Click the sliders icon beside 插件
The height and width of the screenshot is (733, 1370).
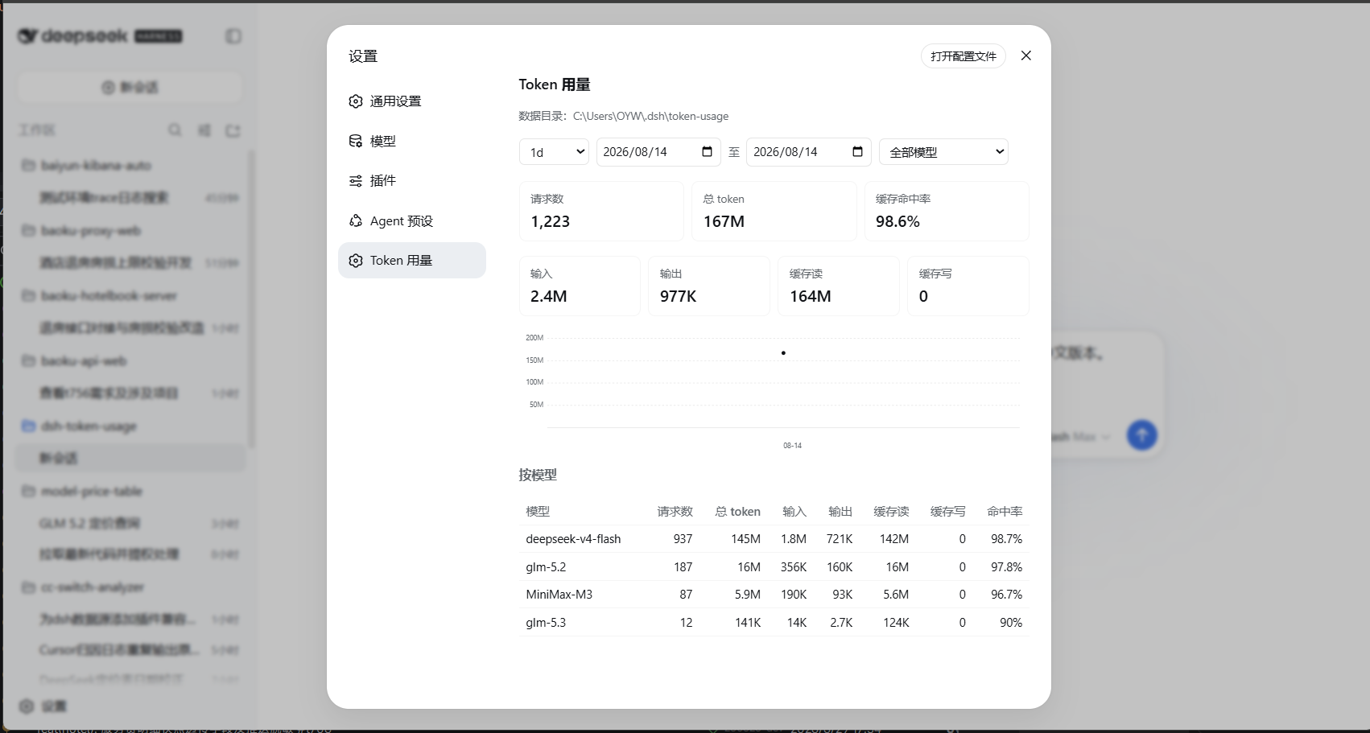click(x=356, y=181)
